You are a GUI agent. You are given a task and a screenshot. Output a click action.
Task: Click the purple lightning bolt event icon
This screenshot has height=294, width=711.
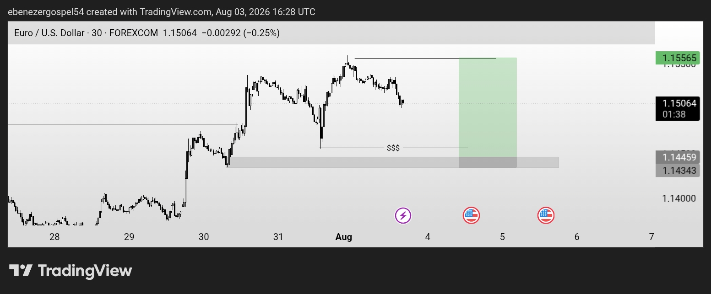pyautogui.click(x=403, y=215)
